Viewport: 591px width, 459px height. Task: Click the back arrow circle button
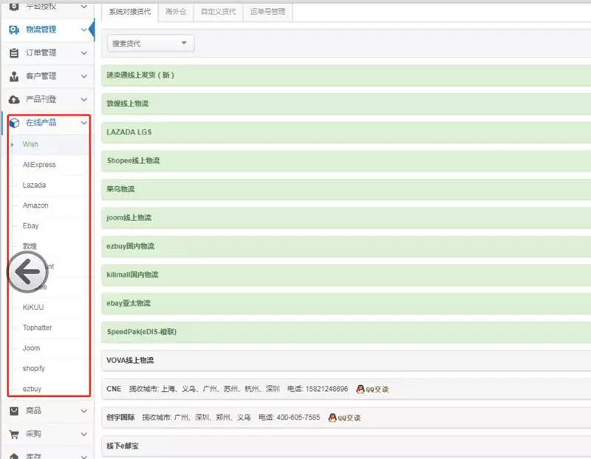(x=28, y=271)
